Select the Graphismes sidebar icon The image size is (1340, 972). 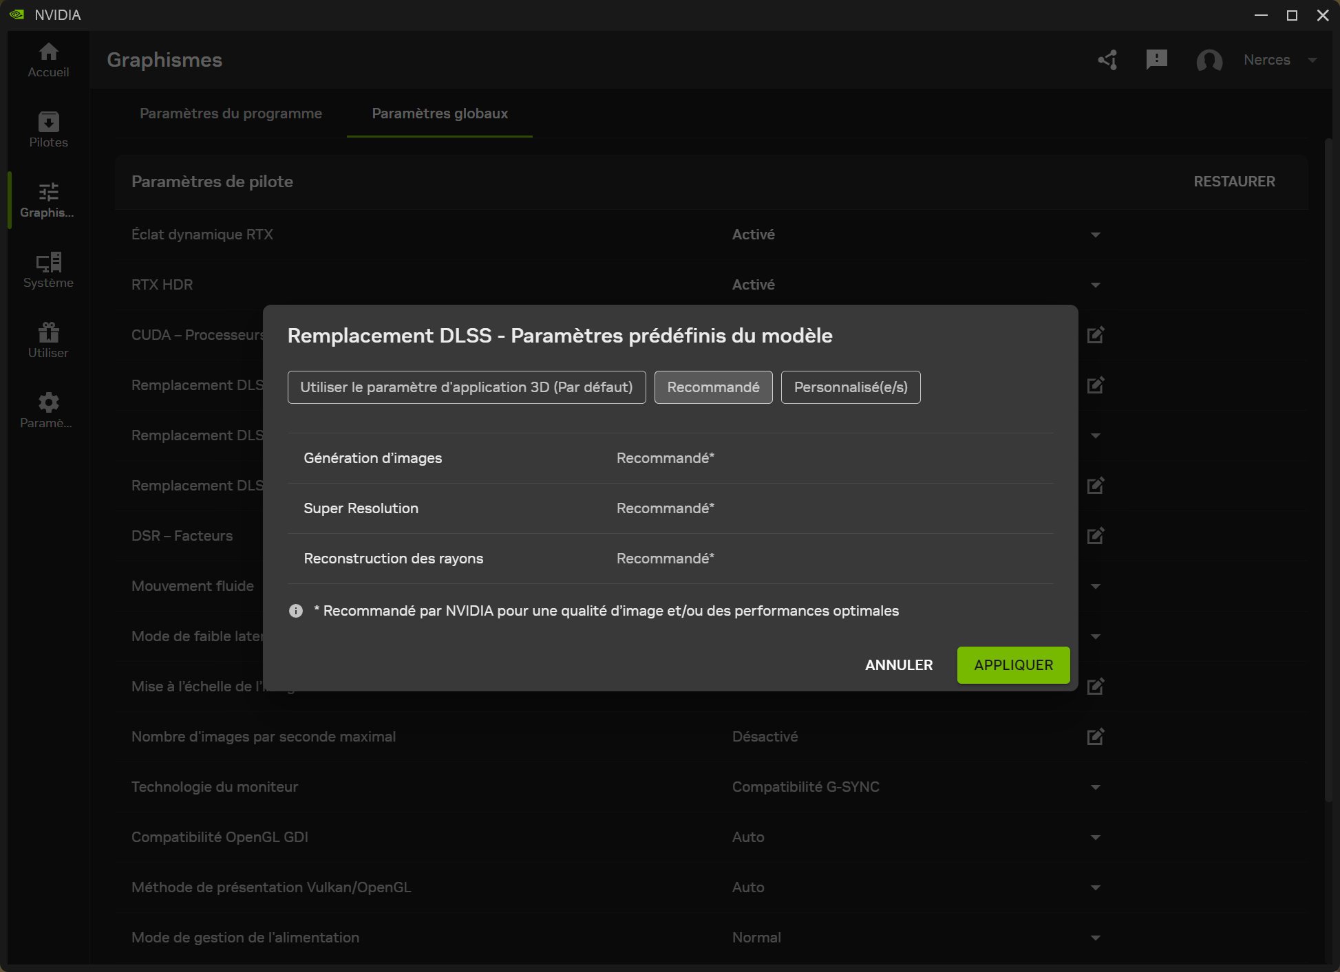(x=48, y=200)
